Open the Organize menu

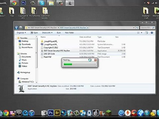click(22, 33)
